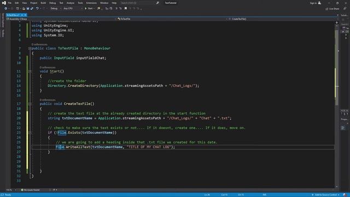
Task: Click the Sign in link
Action: click(x=313, y=3)
